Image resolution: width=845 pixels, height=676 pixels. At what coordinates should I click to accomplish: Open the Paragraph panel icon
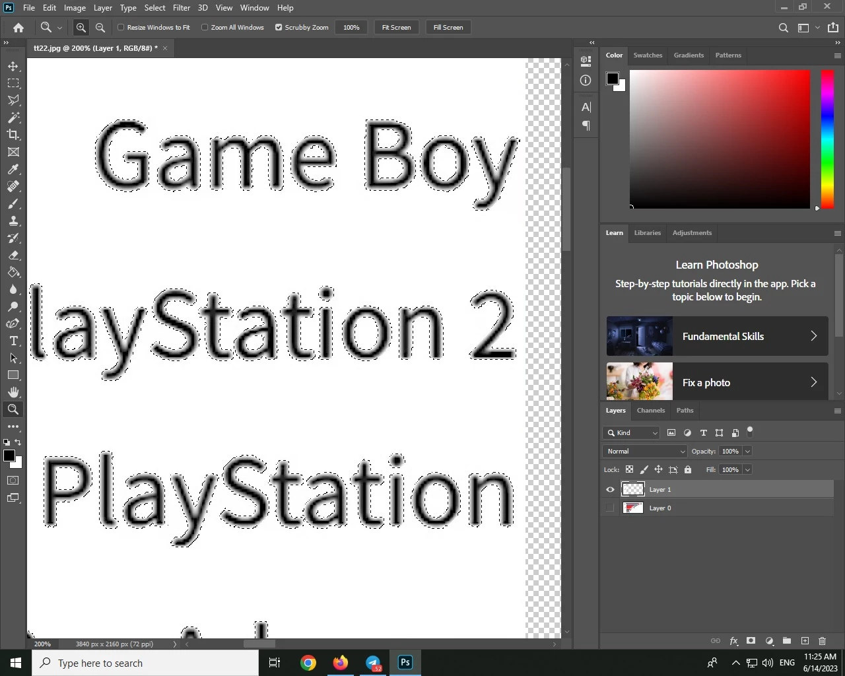point(586,125)
